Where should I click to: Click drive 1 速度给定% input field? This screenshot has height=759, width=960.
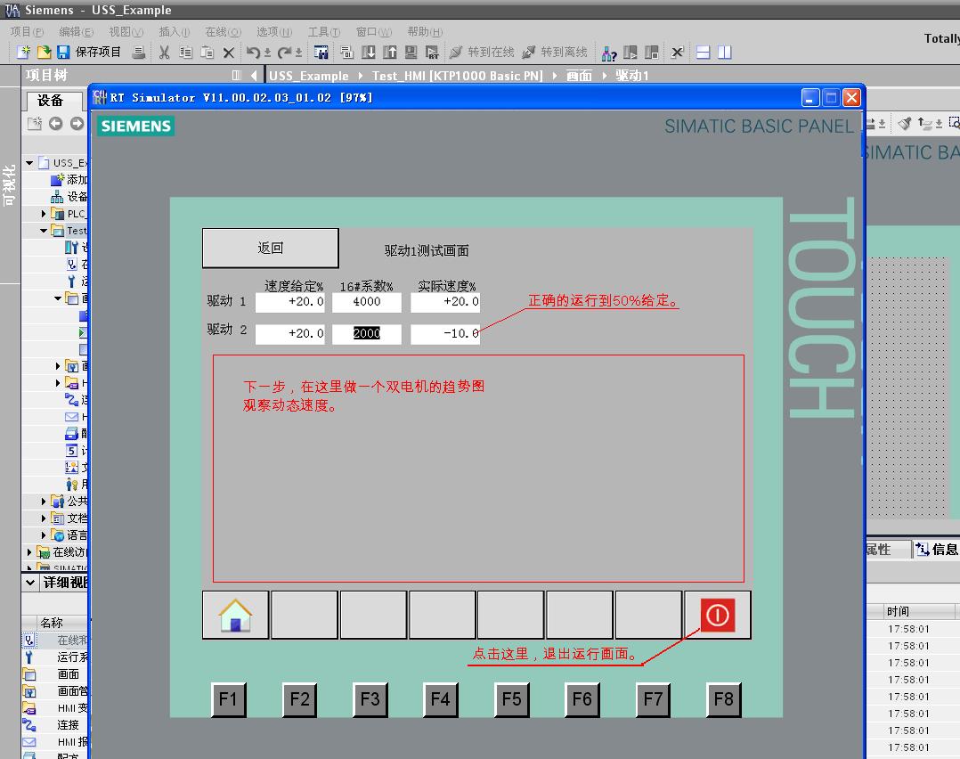[289, 302]
